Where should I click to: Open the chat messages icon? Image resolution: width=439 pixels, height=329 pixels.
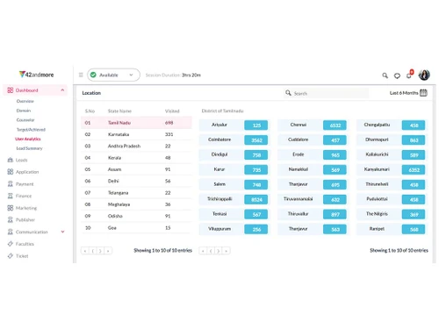point(397,75)
